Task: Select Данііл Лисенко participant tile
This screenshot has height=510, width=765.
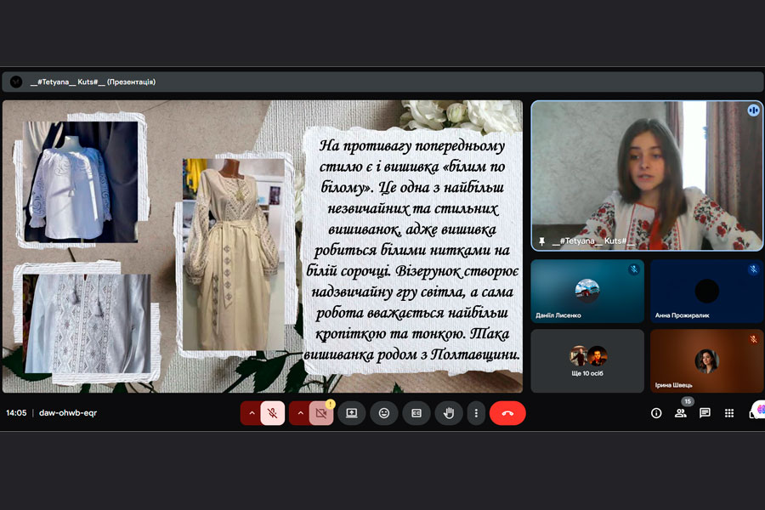Action: [x=587, y=291]
